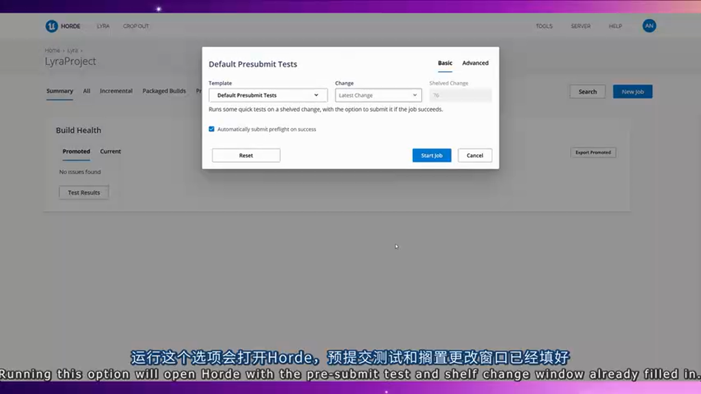701x394 pixels.
Task: Click Cancel to dismiss the dialog
Action: click(474, 155)
